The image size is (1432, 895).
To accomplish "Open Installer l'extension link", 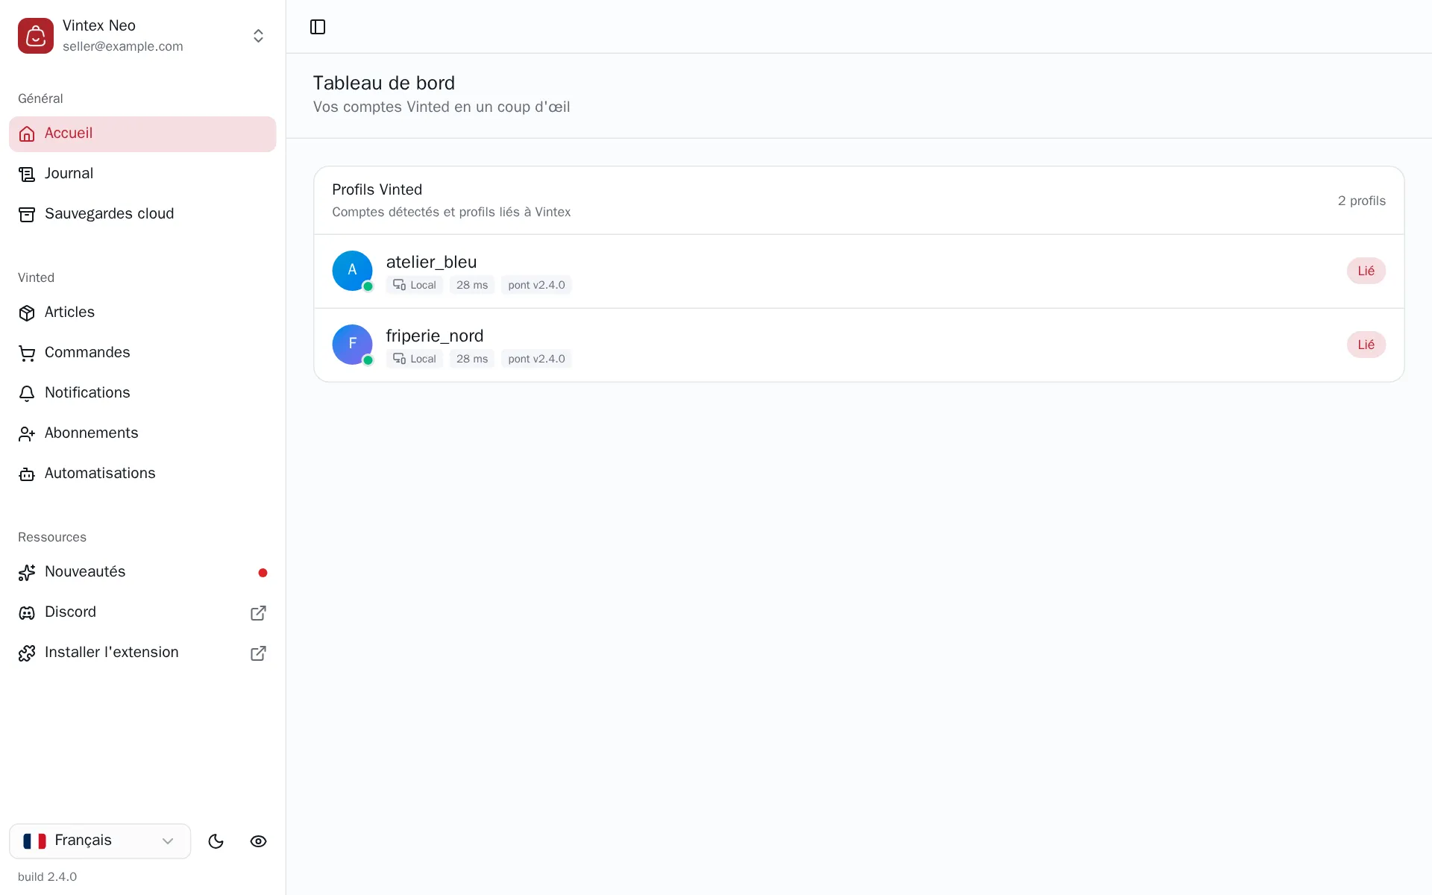I will 142,653.
